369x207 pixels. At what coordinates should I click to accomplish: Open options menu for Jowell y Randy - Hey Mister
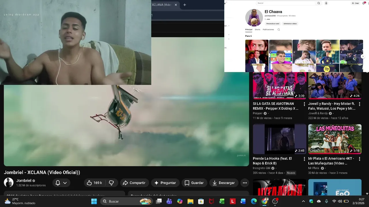pos(359,104)
